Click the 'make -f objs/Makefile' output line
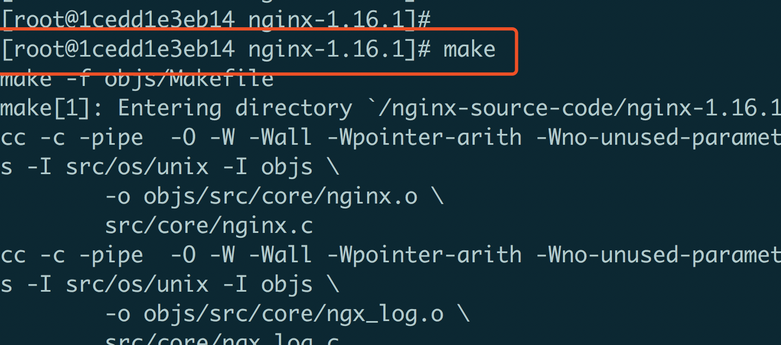The image size is (781, 345). pos(137,79)
